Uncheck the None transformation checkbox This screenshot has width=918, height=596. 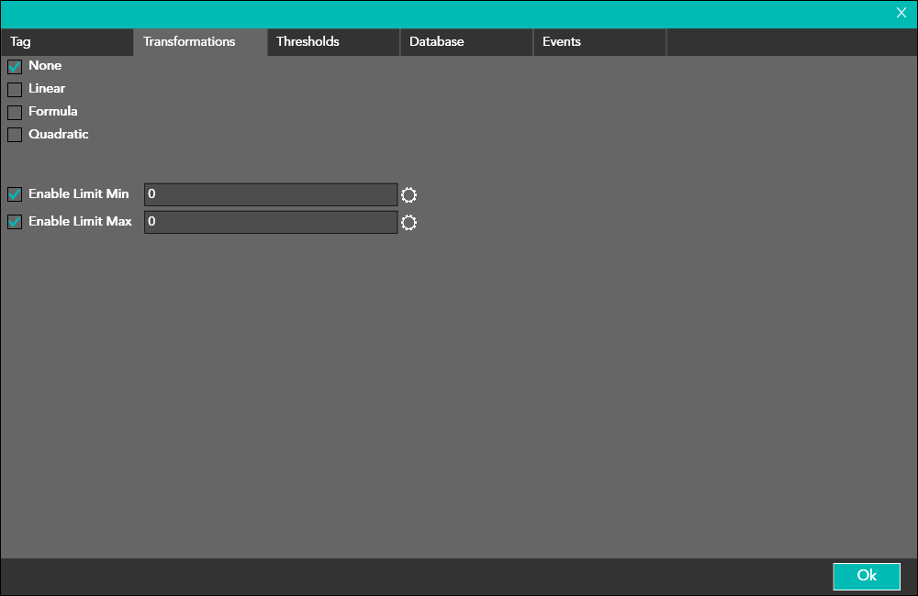(15, 67)
